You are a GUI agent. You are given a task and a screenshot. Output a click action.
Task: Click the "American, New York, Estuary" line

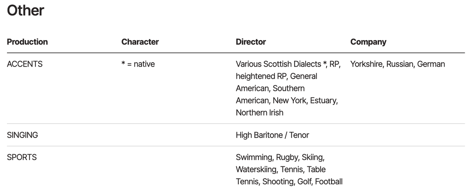[x=287, y=100]
